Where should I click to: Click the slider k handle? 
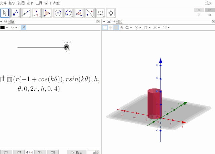pos(66,47)
